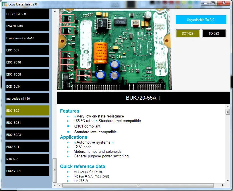233x191 pixels.
Task: Switch to the TO-263 package tab
Action: pos(214,34)
